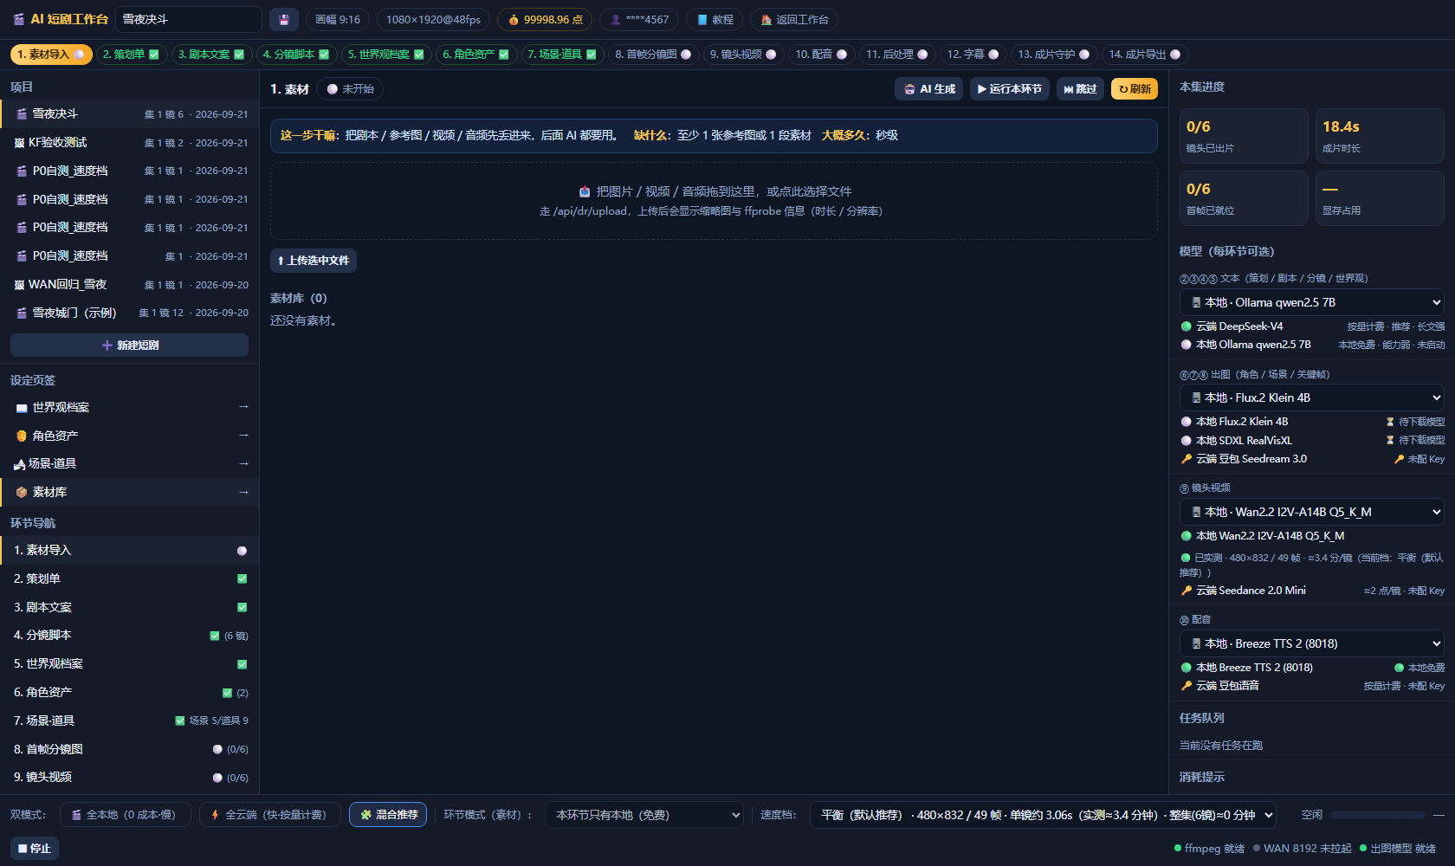This screenshot has height=866, width=1455.
Task: Click the user avatar icon beside ****4567
Action: [616, 20]
